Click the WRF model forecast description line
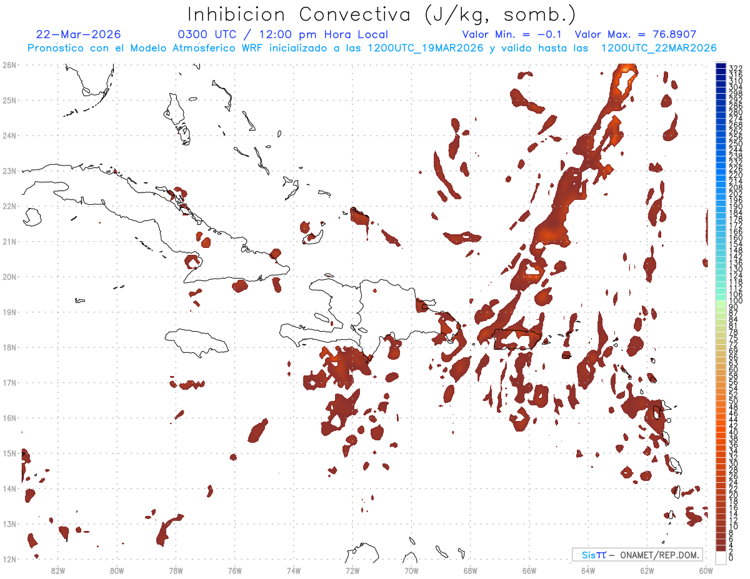This screenshot has height=579, width=750. click(372, 48)
